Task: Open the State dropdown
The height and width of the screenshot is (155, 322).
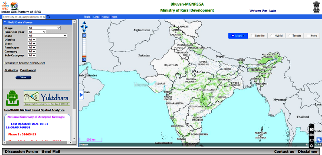Action: tap(47, 36)
